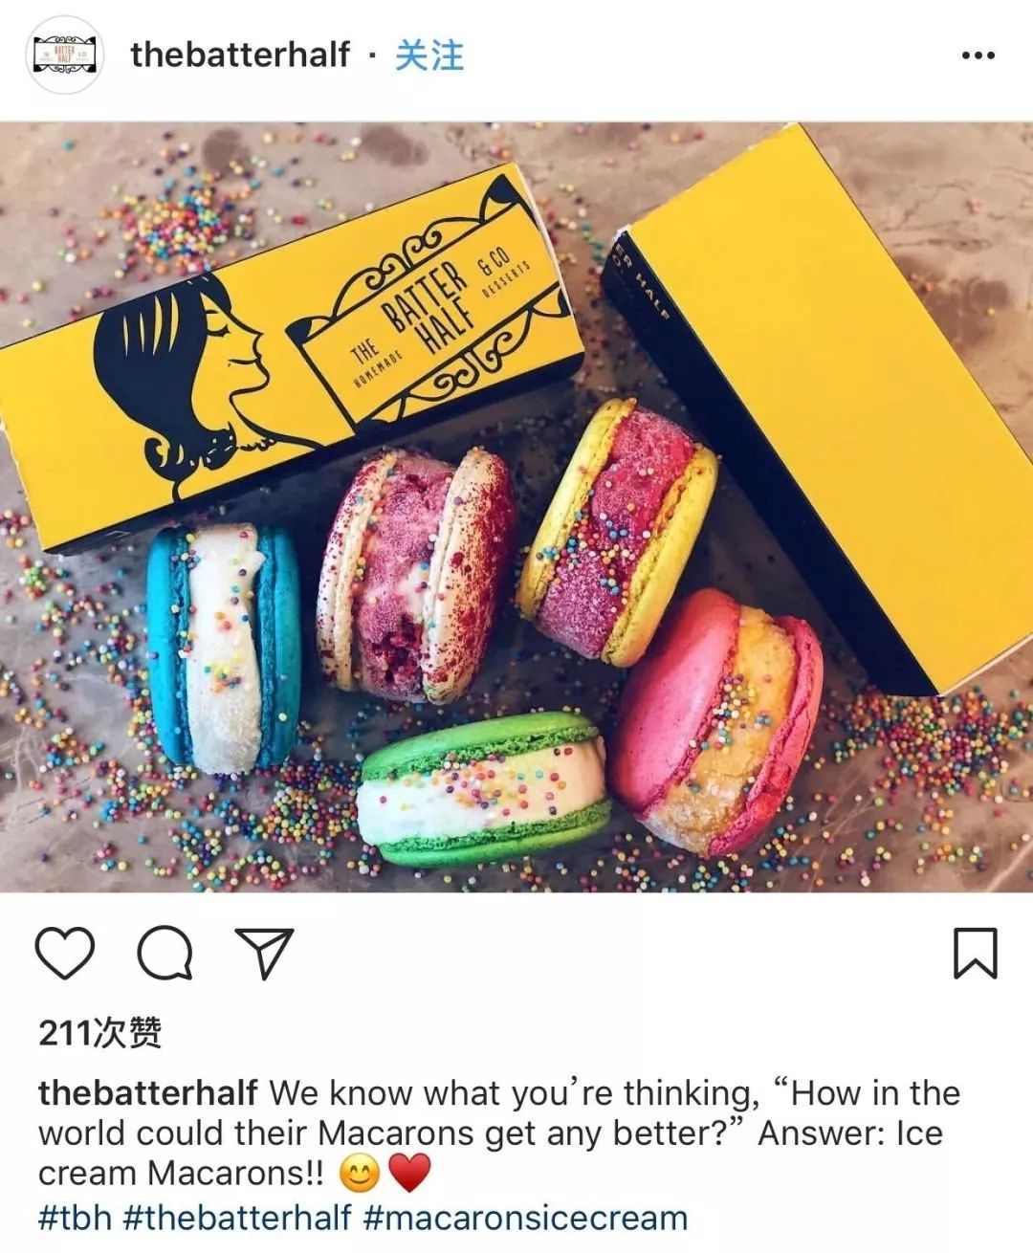1033x1253 pixels.
Task: Open thebatterhalf profile picture avatar
Action: 64,55
